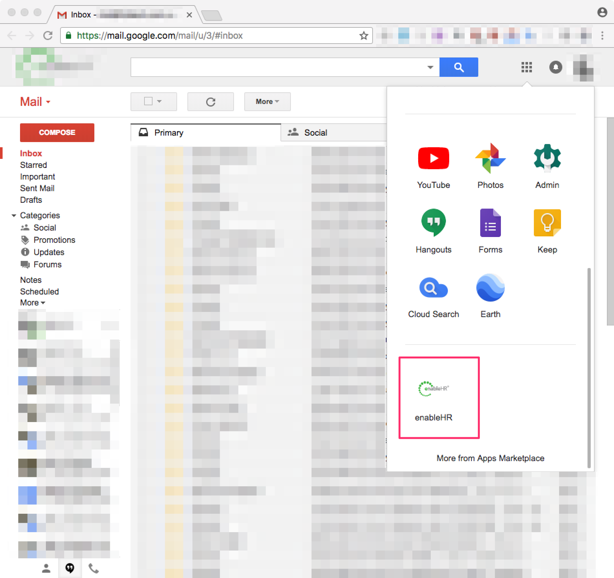
Task: Click the apps panel scrollbar
Action: tap(589, 367)
